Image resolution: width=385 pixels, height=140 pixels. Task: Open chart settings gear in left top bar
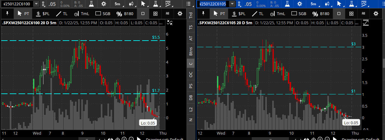pyautogui.click(x=104, y=4)
